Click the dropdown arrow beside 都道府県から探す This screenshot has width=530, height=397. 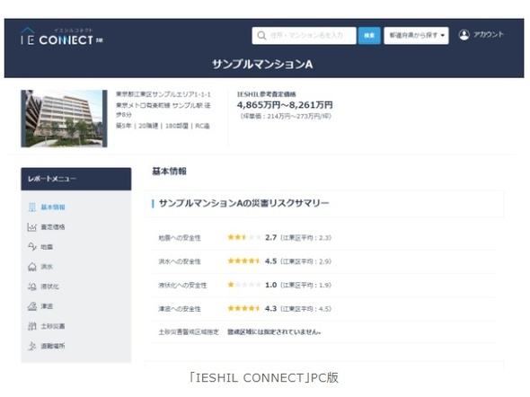[443, 35]
